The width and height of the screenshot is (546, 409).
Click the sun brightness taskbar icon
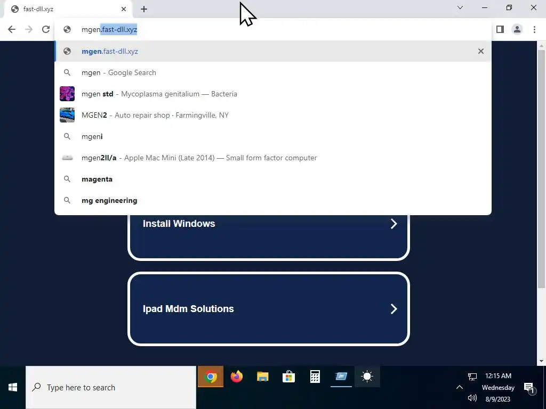[x=367, y=377]
